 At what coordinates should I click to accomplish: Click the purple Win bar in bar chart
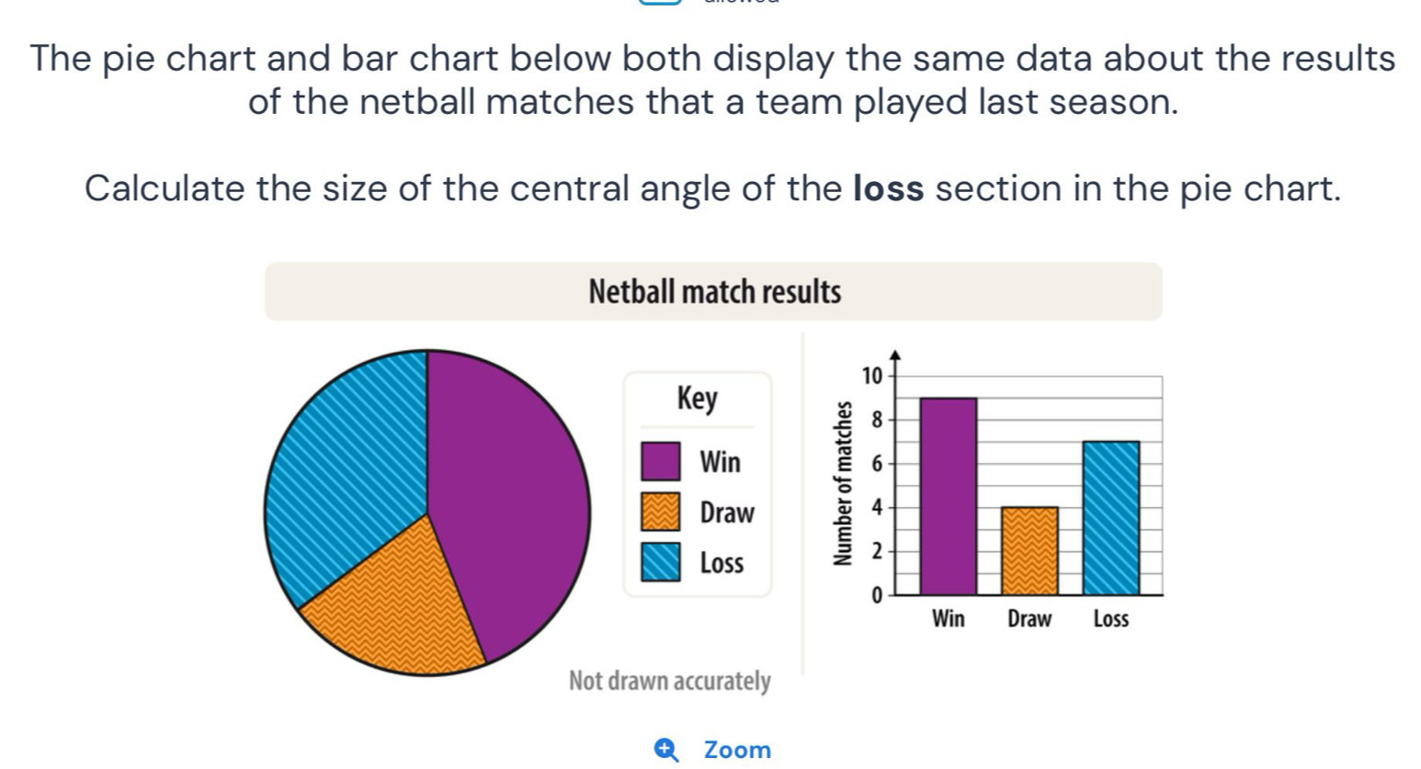coord(949,496)
